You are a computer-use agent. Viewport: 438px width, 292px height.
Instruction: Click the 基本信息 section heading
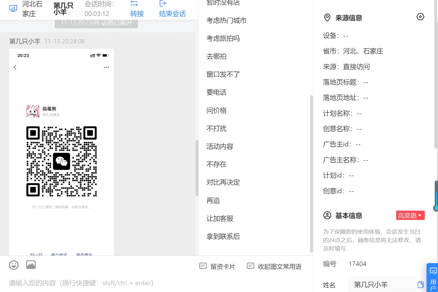coord(349,215)
